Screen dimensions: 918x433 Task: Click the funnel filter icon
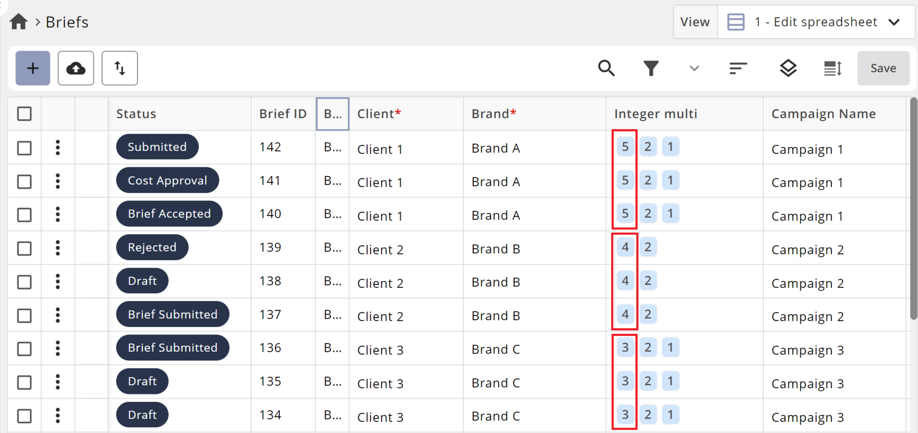click(x=651, y=68)
